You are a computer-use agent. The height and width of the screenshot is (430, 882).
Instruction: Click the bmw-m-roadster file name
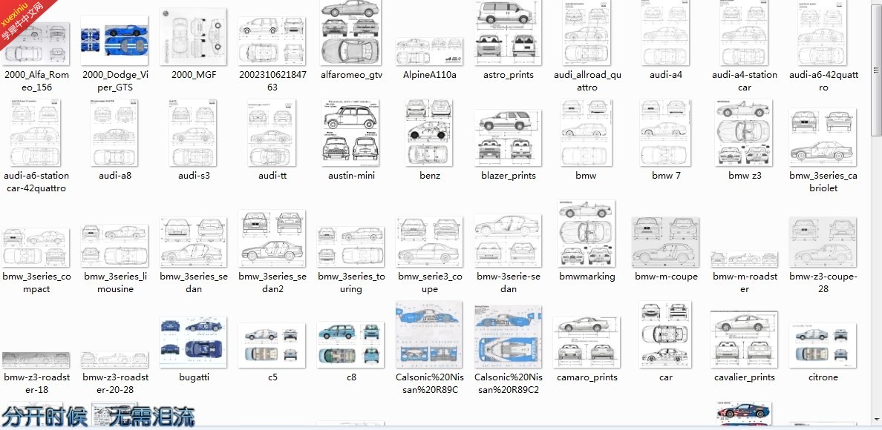tap(745, 283)
